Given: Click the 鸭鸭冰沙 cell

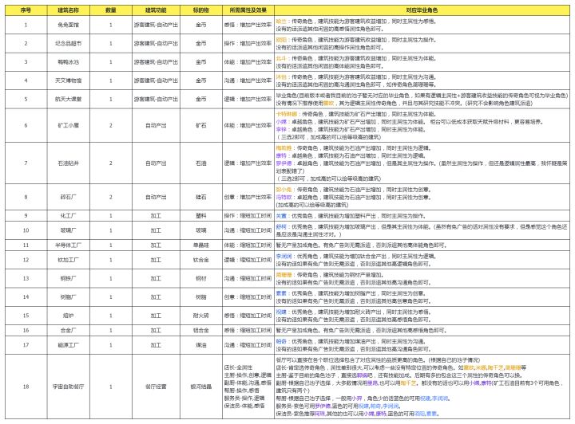Looking at the screenshot, I should coord(68,62).
